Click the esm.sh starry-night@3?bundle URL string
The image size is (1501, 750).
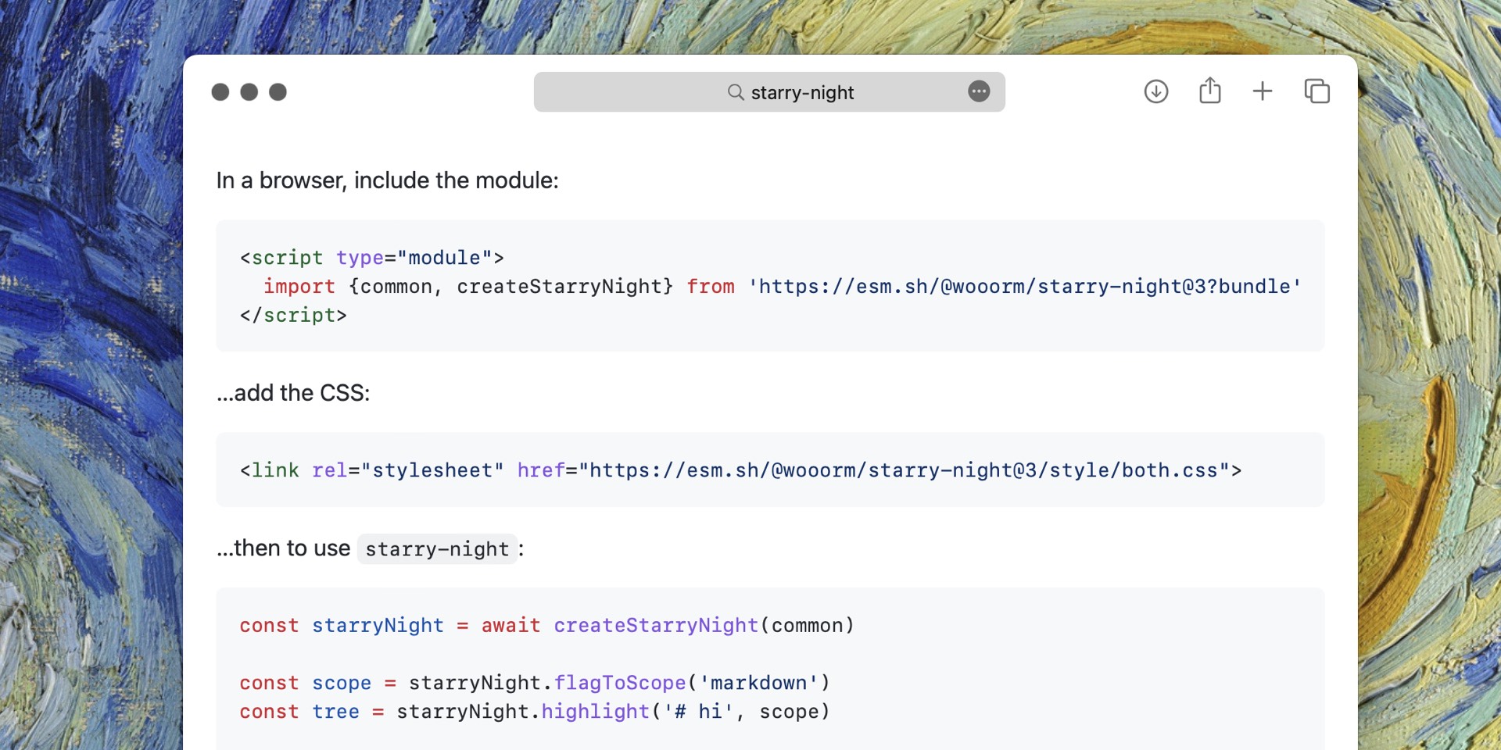[1025, 287]
